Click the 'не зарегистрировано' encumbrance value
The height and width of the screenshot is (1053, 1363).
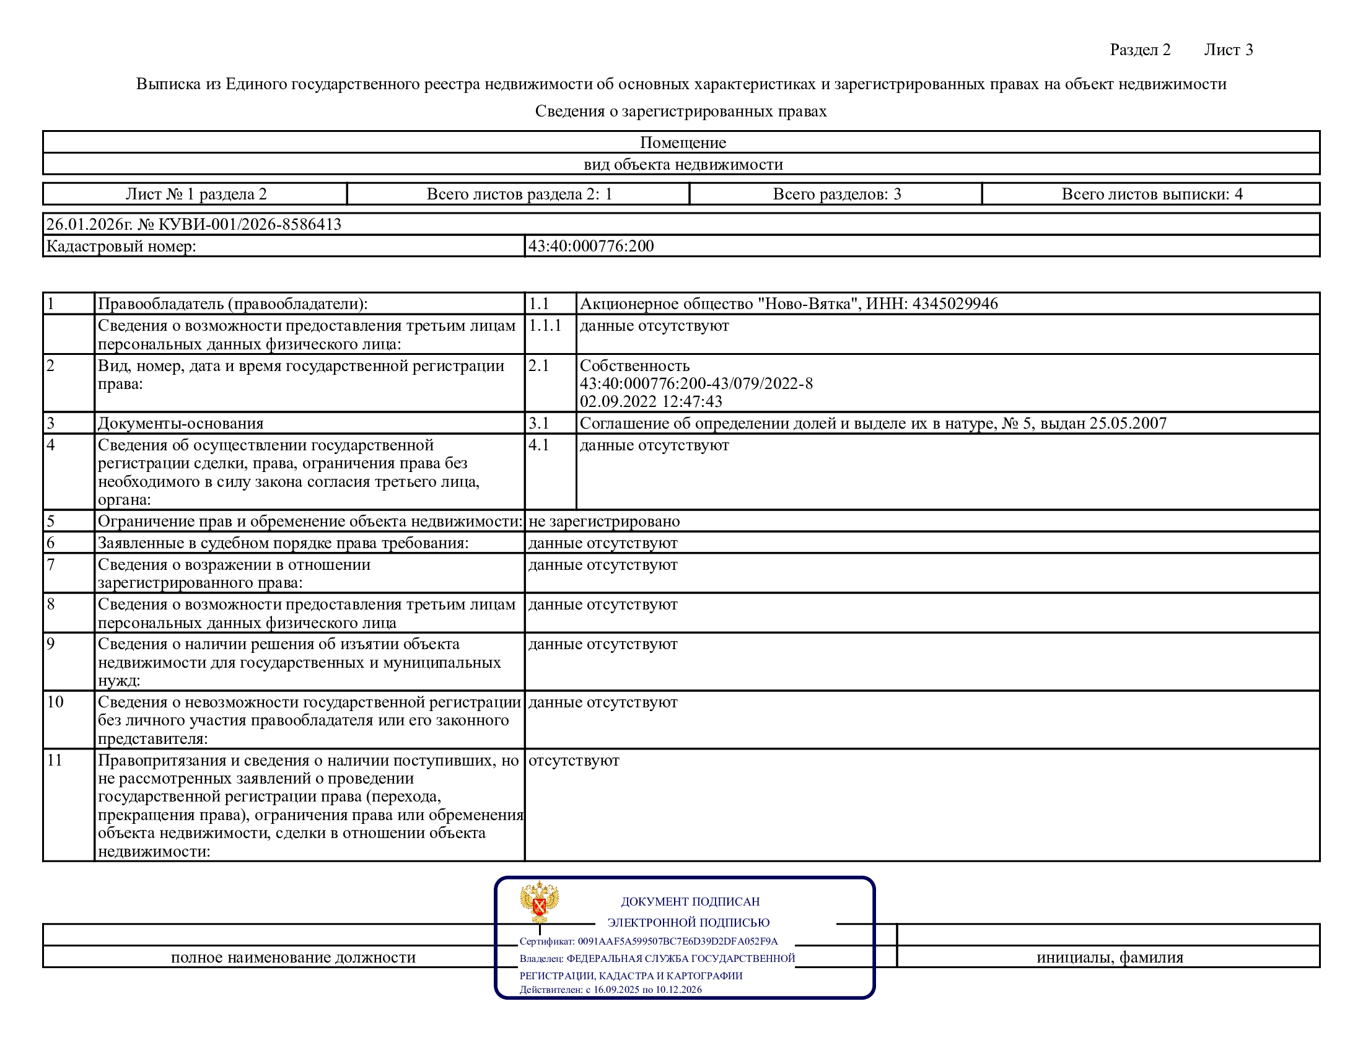click(603, 521)
